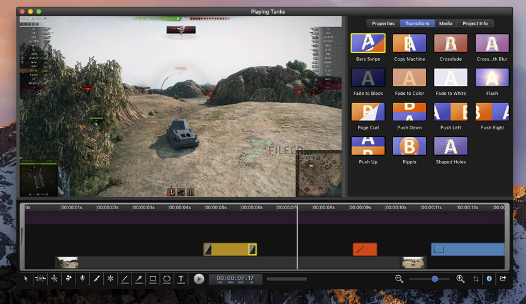This screenshot has height=304, width=526.
Task: Select the Fade to White transition
Action: point(450,78)
